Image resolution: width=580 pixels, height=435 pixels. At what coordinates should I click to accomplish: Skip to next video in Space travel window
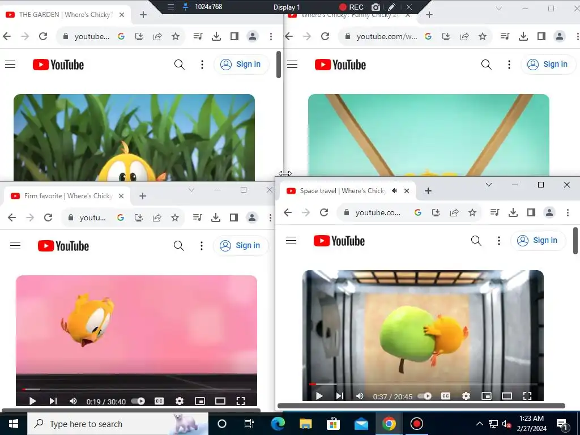point(340,396)
